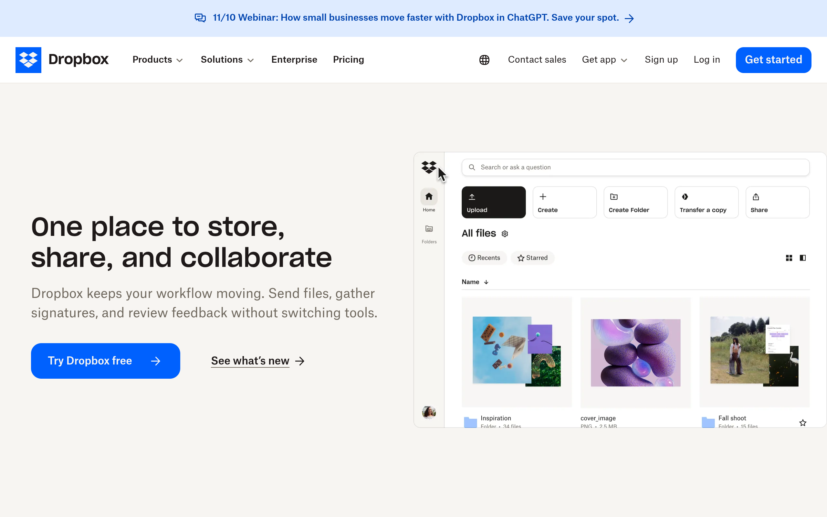Click the Dropbox logo in the navbar
This screenshot has height=517, width=827.
pyautogui.click(x=62, y=60)
